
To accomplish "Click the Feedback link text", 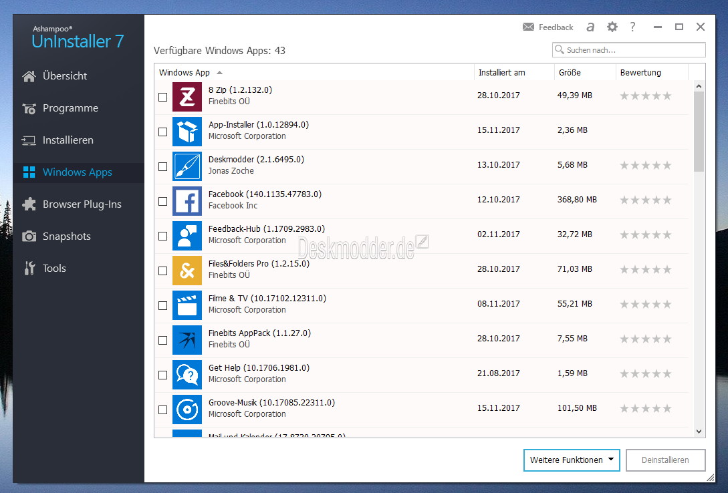I will point(556,27).
